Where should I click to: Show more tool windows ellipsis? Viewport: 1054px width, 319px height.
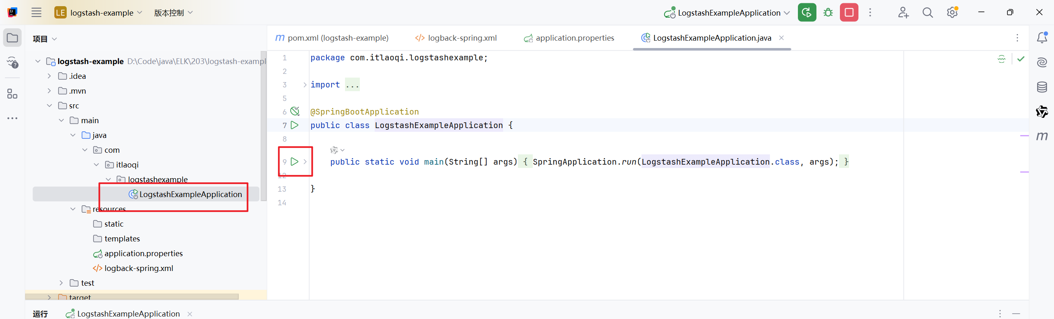click(12, 118)
